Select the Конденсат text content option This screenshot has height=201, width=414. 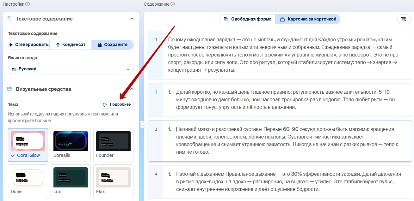tap(71, 45)
